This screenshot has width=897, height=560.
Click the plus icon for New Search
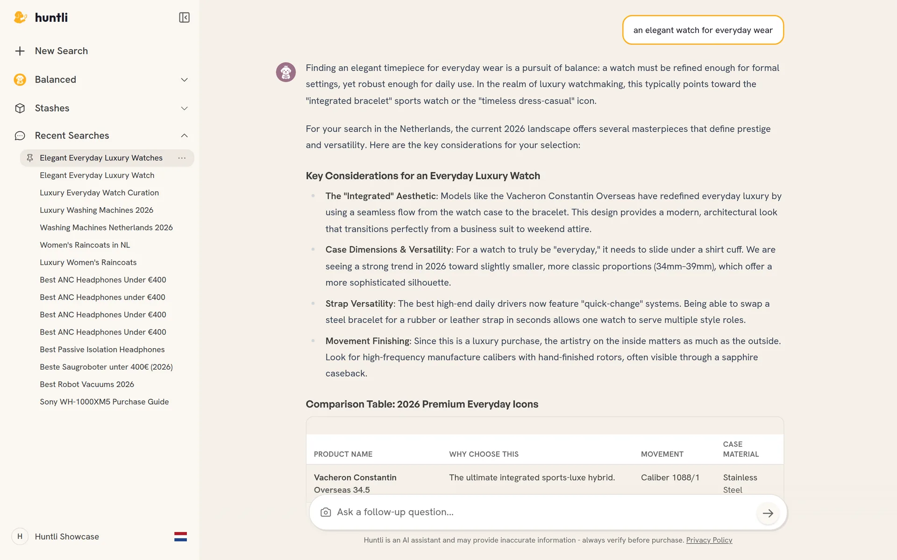pyautogui.click(x=20, y=51)
